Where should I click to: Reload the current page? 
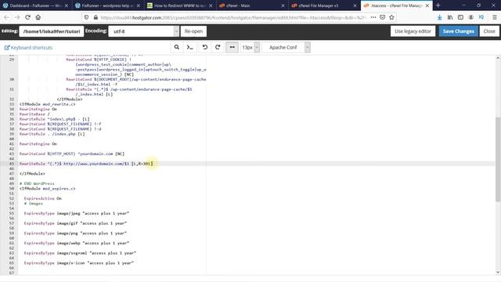tap(27, 17)
